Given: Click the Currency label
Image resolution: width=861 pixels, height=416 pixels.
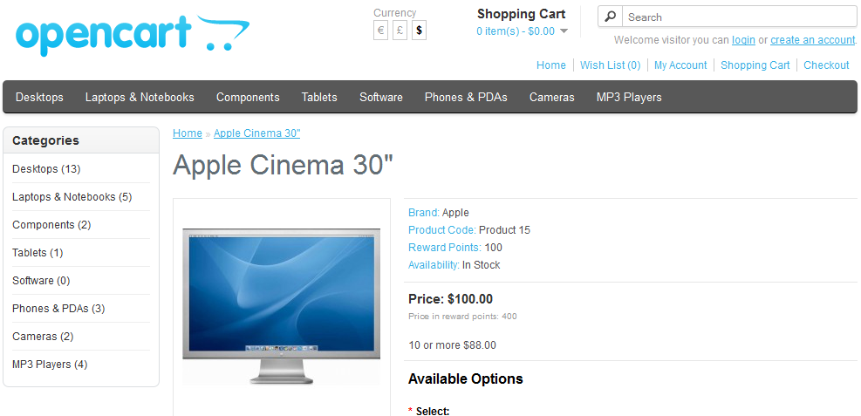Looking at the screenshot, I should [x=395, y=12].
